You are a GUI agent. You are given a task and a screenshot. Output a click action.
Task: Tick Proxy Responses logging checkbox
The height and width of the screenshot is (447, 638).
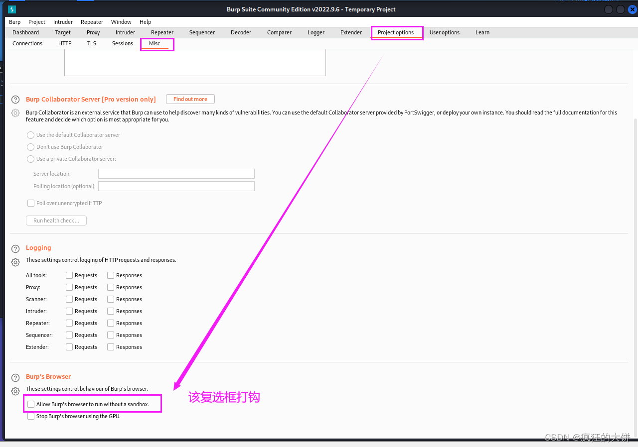coord(111,287)
